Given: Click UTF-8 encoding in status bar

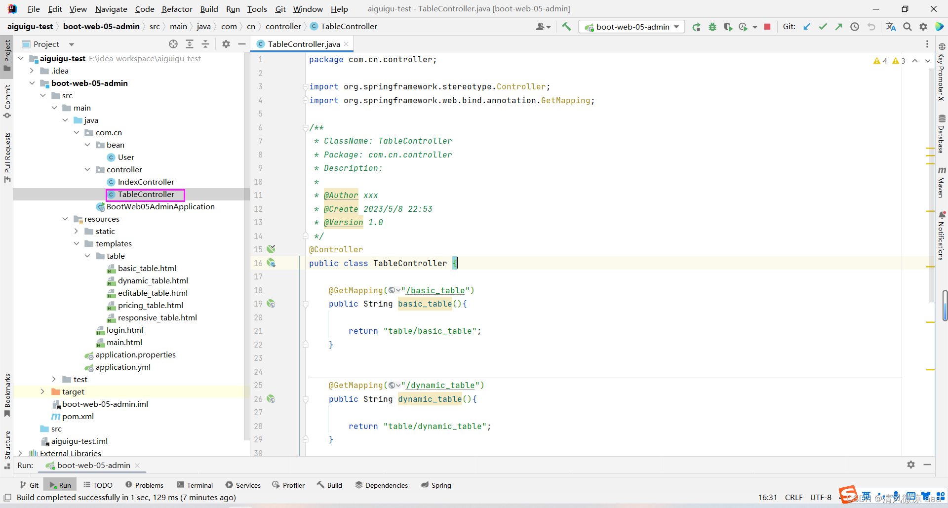Looking at the screenshot, I should [821, 497].
